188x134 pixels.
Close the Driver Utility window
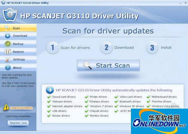coord(185,3)
